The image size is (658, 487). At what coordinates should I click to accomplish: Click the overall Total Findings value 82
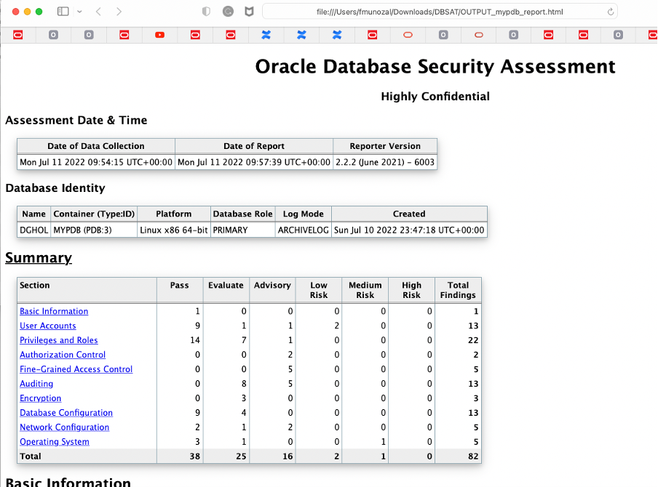[x=473, y=456]
